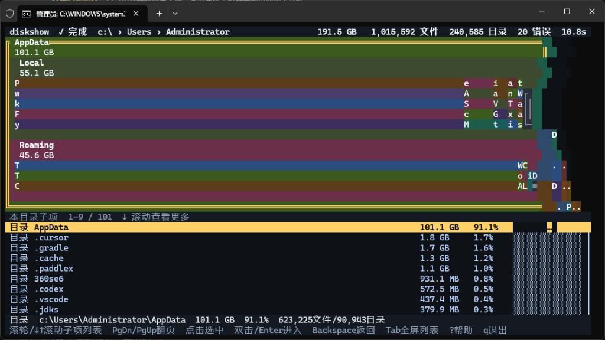605x340 pixels.
Task: Click the 点击选中 hint
Action: 204,330
